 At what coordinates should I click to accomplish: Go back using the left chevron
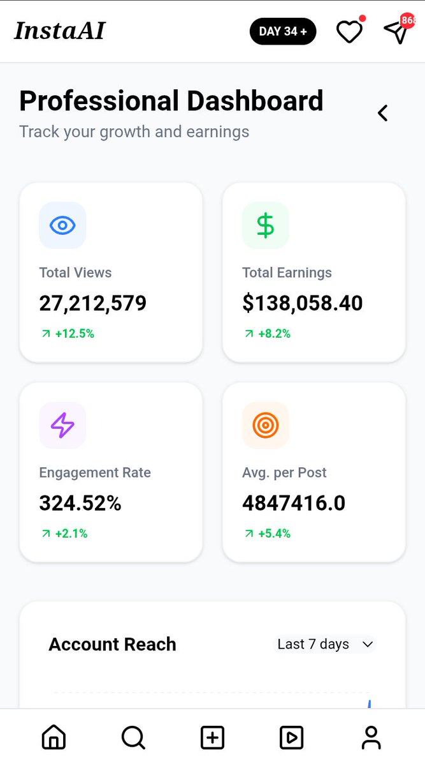382,113
